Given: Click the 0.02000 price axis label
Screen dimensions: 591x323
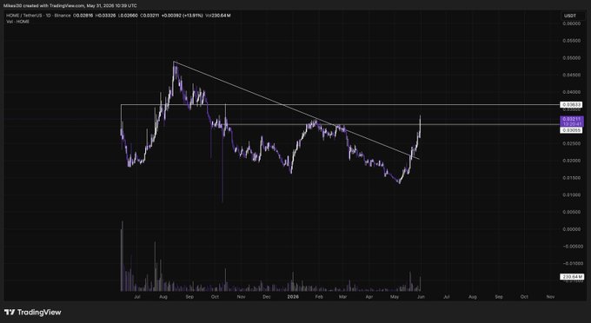Looking at the screenshot, I should (x=571, y=161).
